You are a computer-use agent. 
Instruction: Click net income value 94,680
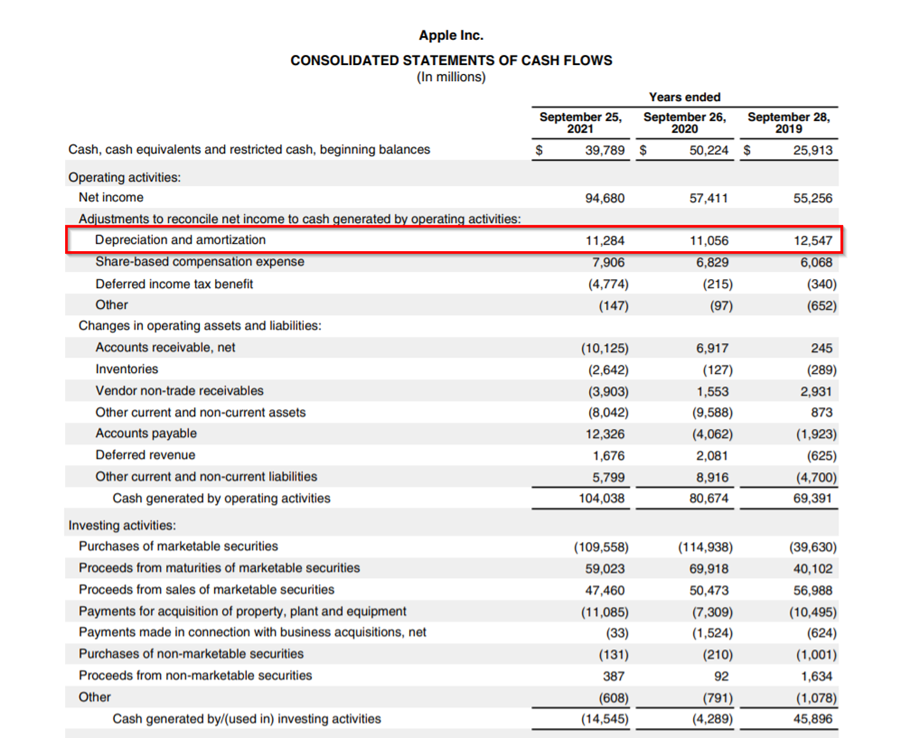pos(605,198)
